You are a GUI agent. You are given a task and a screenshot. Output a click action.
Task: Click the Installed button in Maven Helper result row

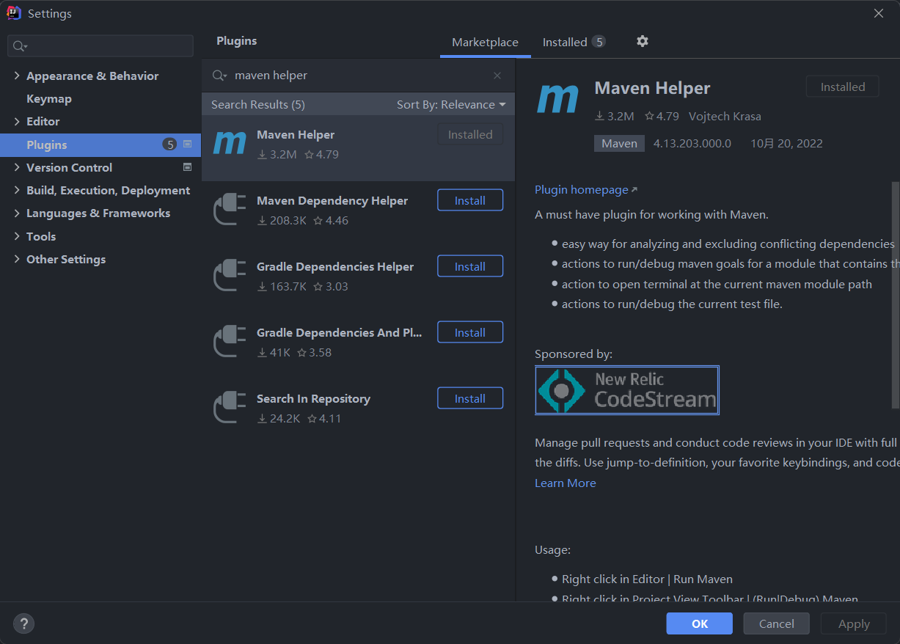(470, 134)
